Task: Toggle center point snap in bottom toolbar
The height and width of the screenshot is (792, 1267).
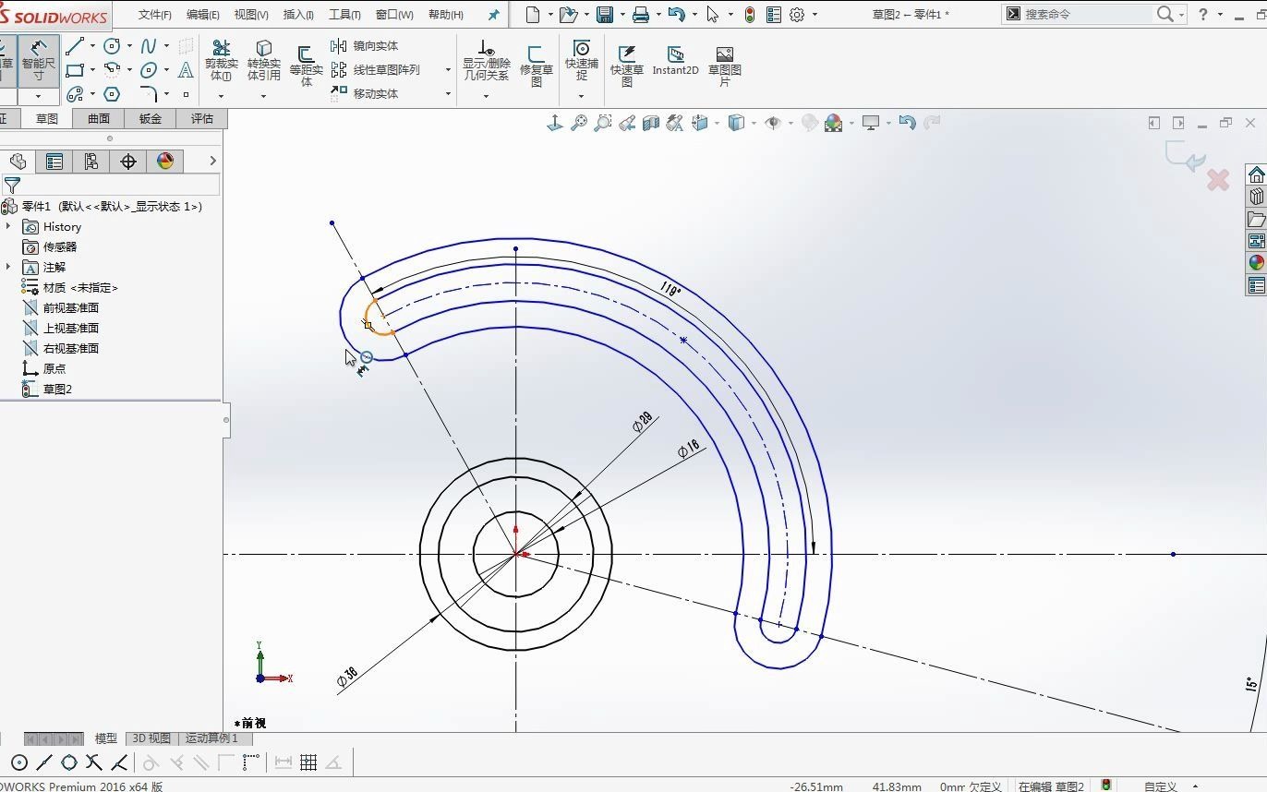Action: coord(19,762)
